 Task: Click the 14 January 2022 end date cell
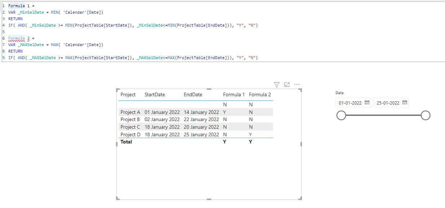point(201,112)
